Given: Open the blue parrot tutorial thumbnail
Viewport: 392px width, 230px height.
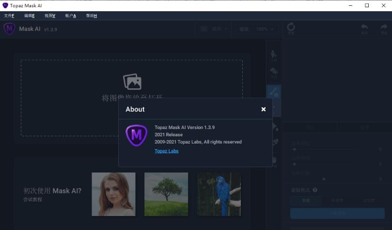Looking at the screenshot, I should coord(219,194).
